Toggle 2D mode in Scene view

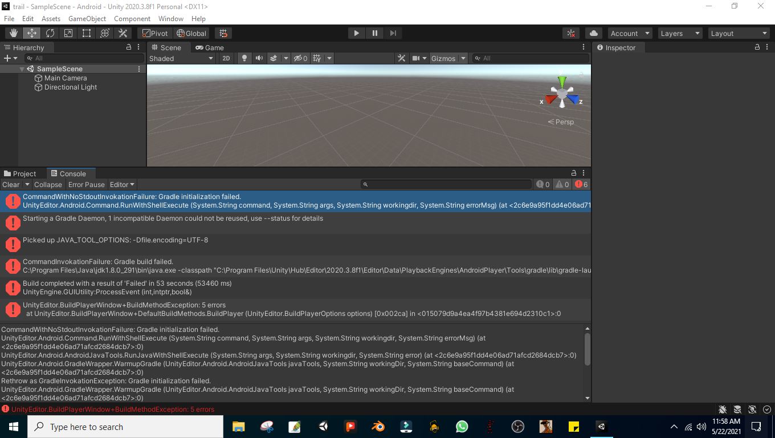point(226,58)
